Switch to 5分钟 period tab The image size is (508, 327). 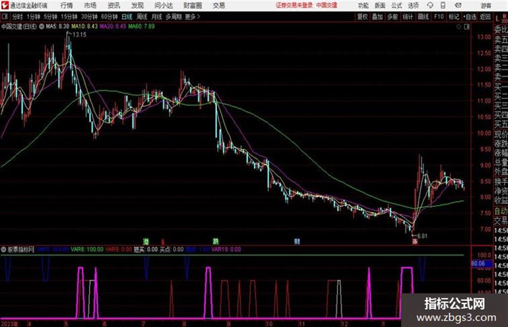coord(50,17)
